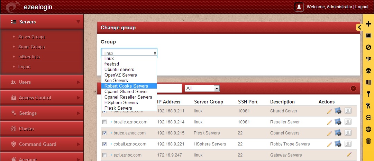Open the blue gear icon in Shared Server row
Screen dimensions: 374x161
click(x=338, y=111)
